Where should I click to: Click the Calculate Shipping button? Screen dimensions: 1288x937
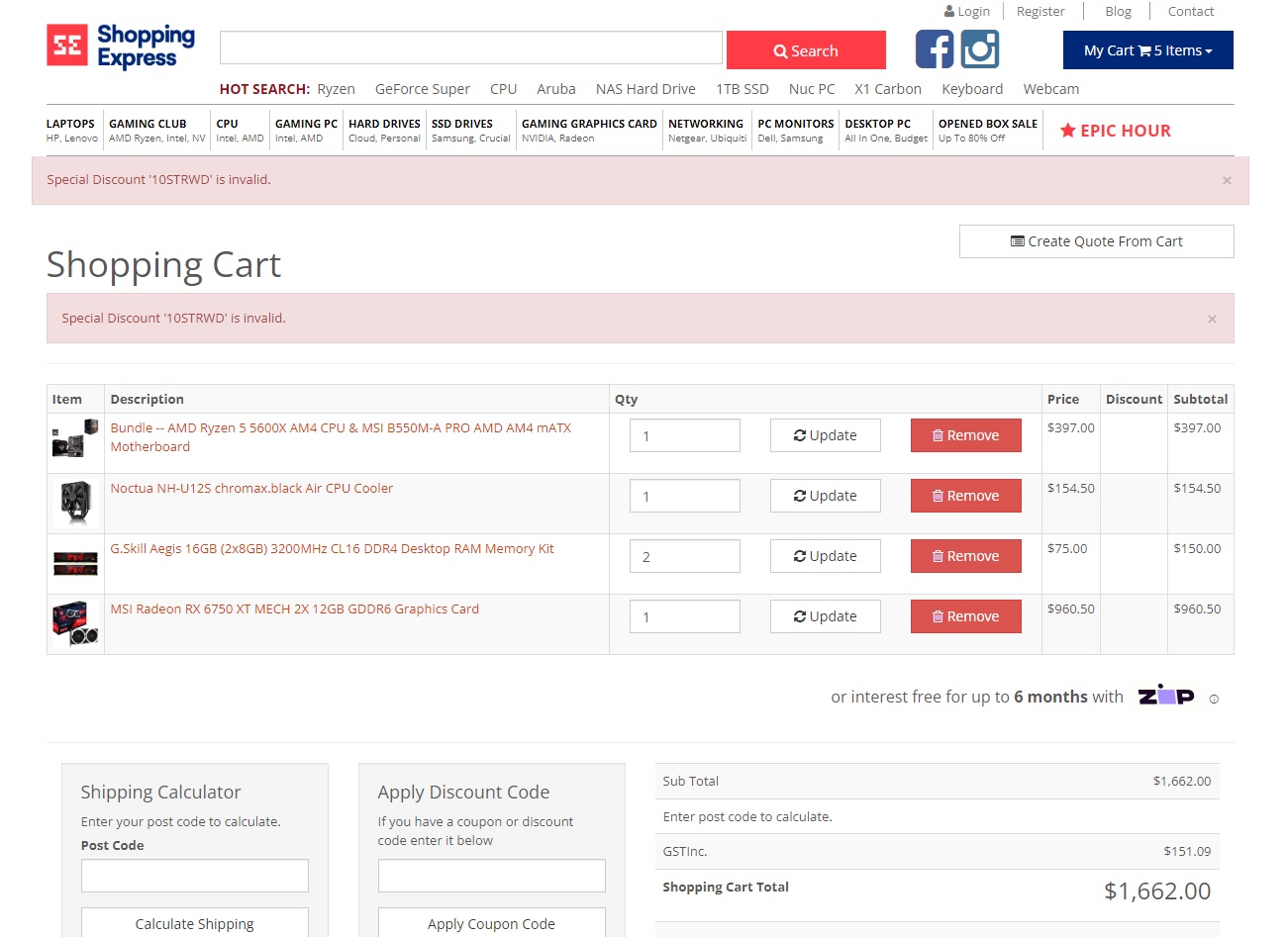(x=195, y=923)
